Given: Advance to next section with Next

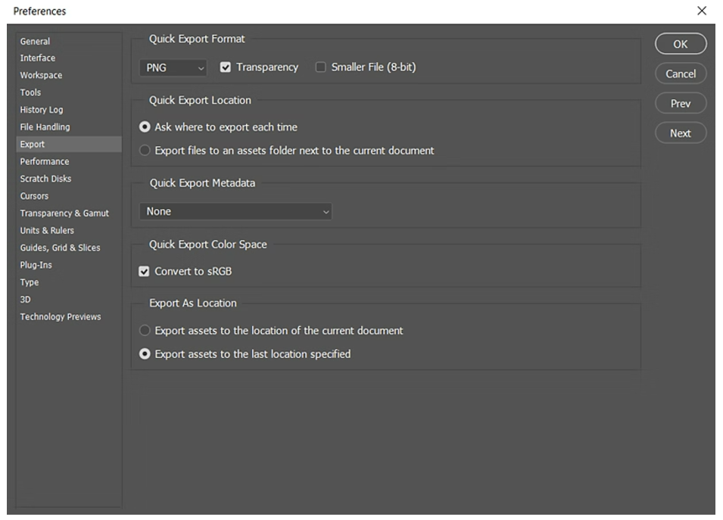Looking at the screenshot, I should pyautogui.click(x=681, y=133).
